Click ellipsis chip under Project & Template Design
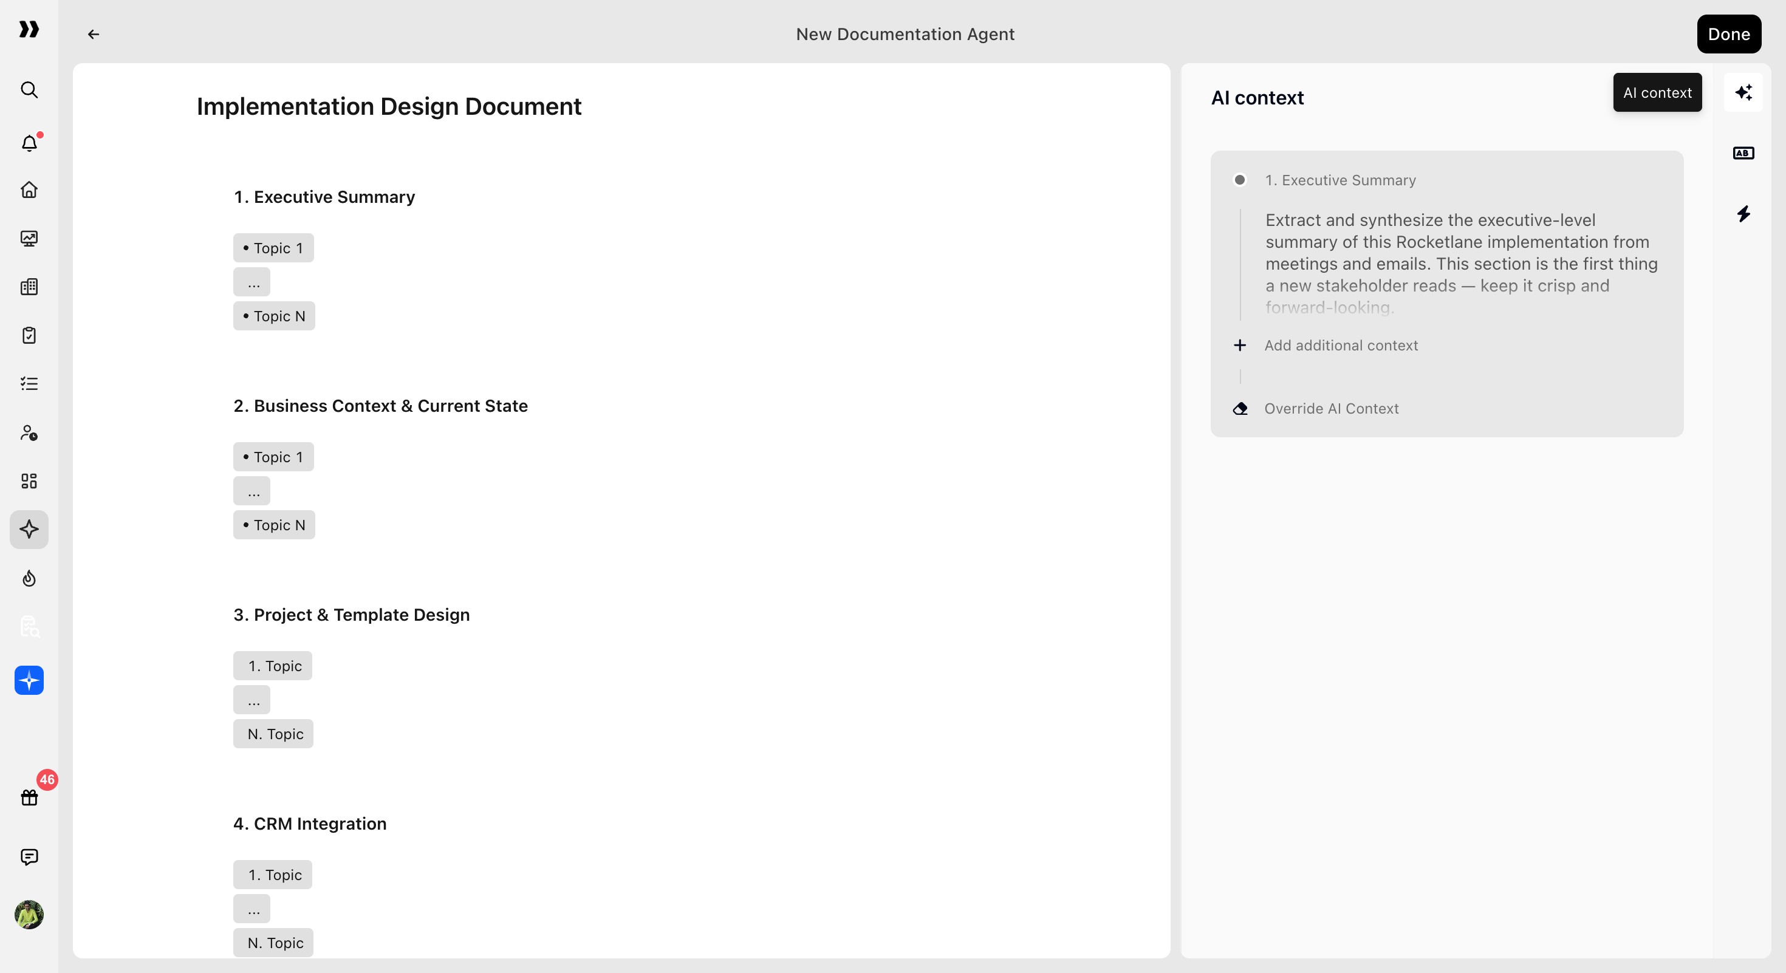 [x=251, y=700]
